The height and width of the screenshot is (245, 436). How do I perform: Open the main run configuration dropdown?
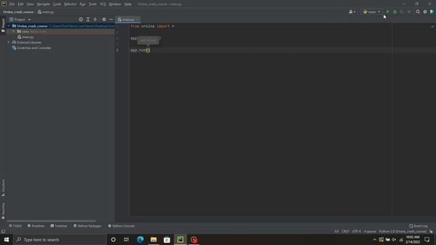click(372, 12)
